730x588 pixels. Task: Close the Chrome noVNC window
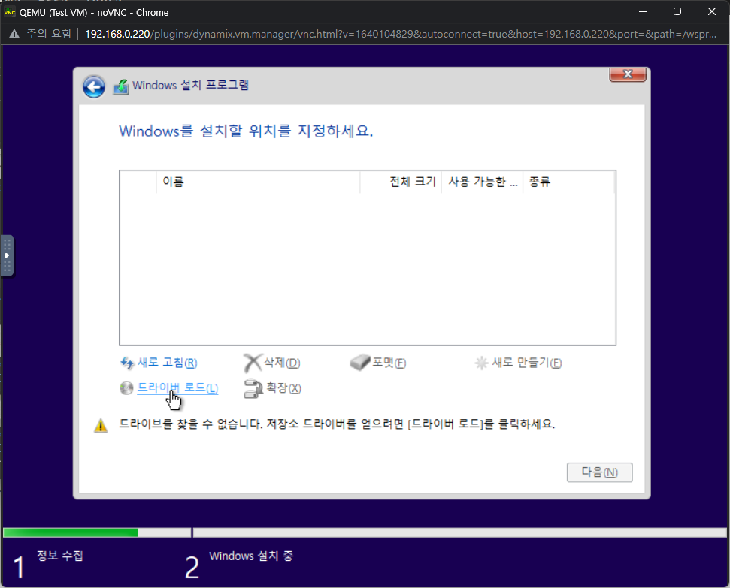coord(711,11)
